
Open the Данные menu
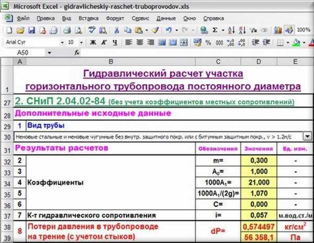click(166, 18)
